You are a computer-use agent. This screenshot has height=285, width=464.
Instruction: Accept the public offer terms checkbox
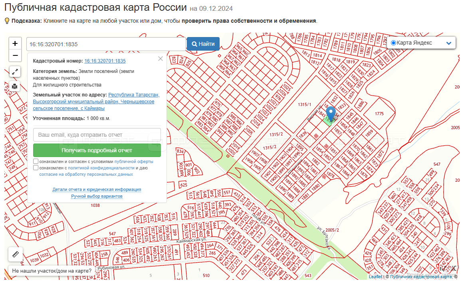[36, 161]
